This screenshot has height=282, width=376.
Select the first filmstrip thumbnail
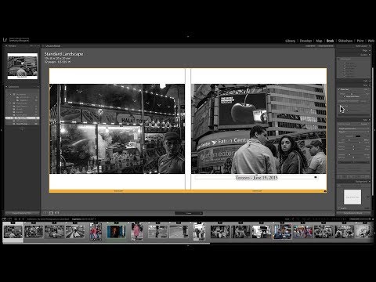(13, 232)
